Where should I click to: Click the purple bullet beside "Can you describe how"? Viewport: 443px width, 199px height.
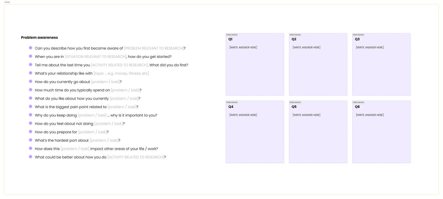coord(31,48)
